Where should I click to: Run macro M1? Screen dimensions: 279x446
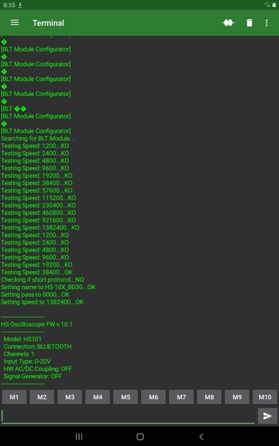(14, 397)
